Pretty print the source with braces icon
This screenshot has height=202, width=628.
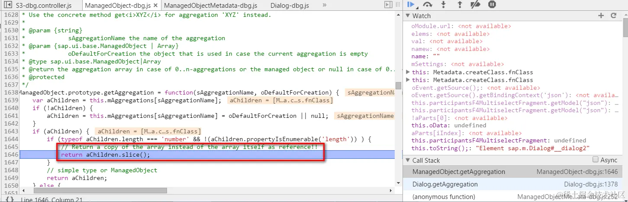point(10,200)
